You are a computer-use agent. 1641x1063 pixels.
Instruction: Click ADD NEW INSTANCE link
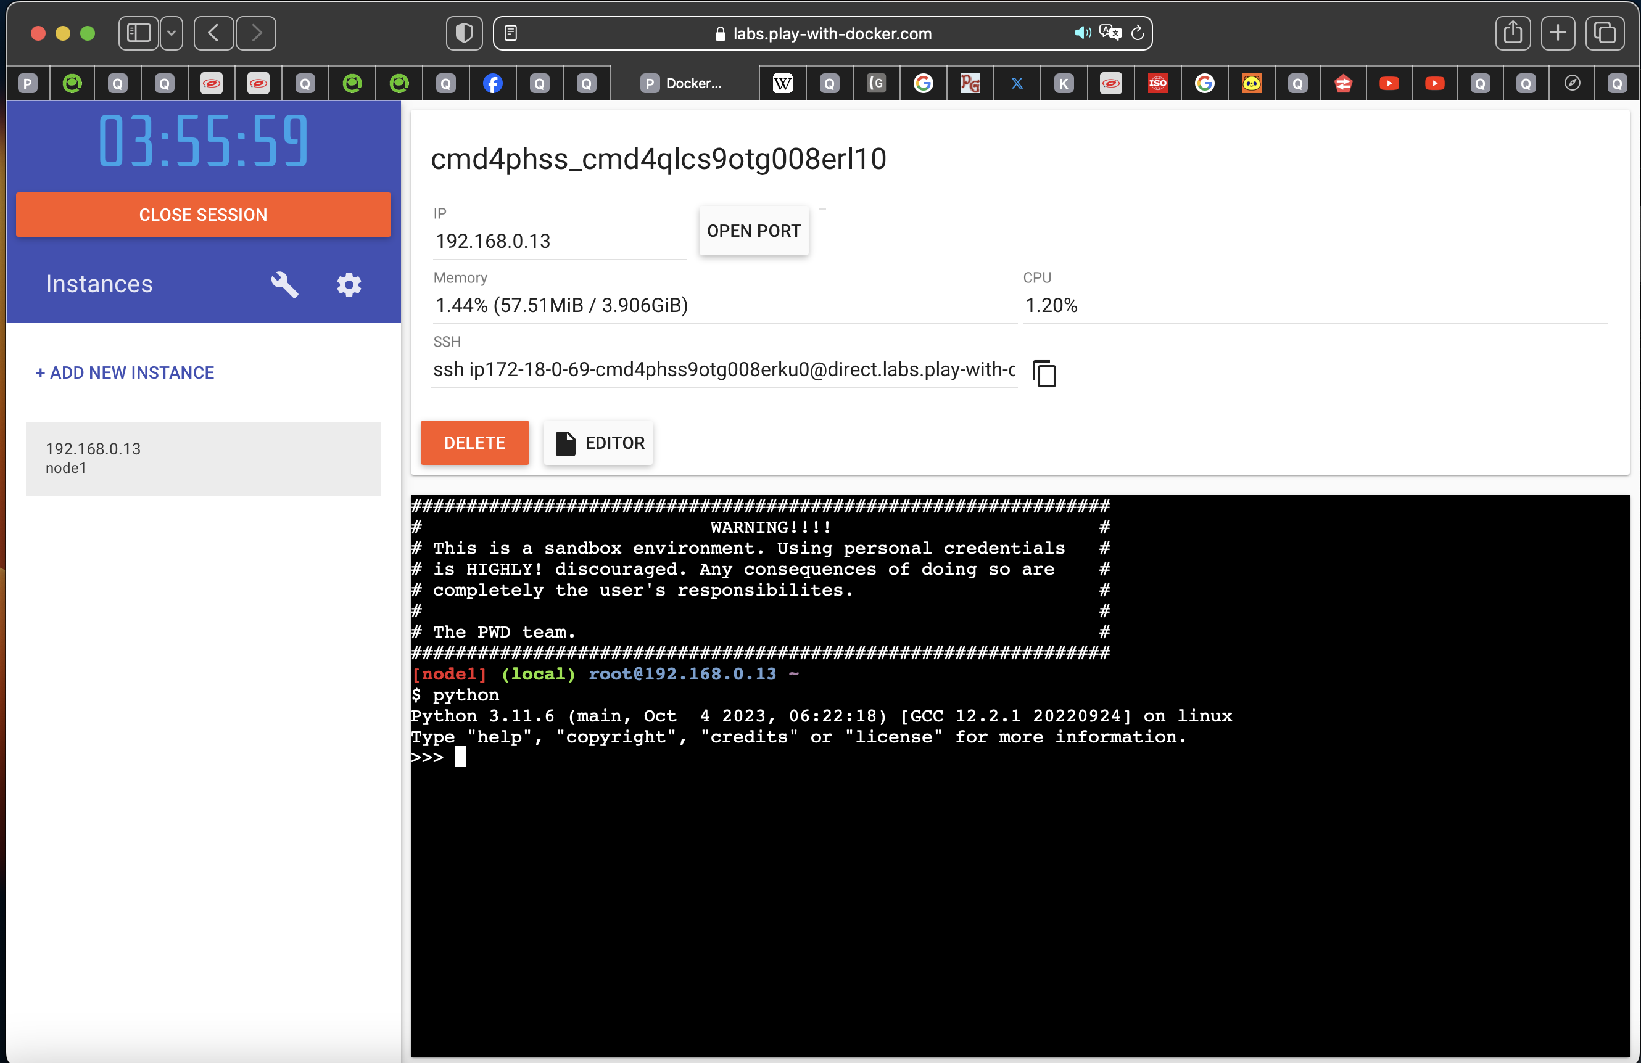click(x=124, y=372)
